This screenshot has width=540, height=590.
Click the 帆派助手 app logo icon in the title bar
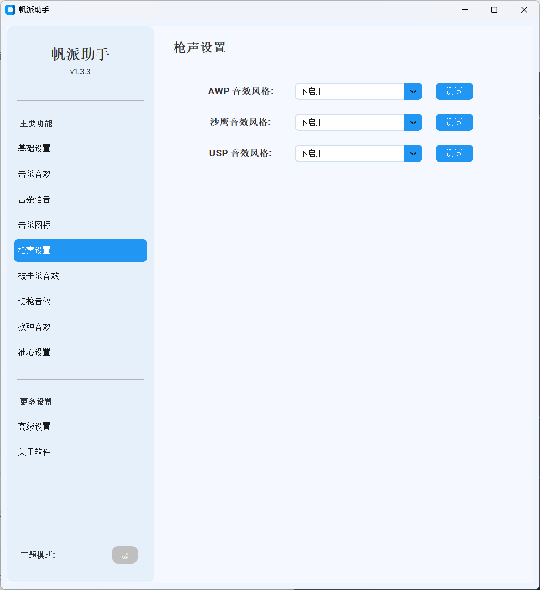[x=10, y=10]
